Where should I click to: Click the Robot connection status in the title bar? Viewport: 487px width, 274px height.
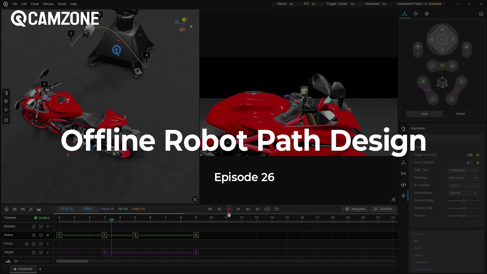[x=285, y=4]
